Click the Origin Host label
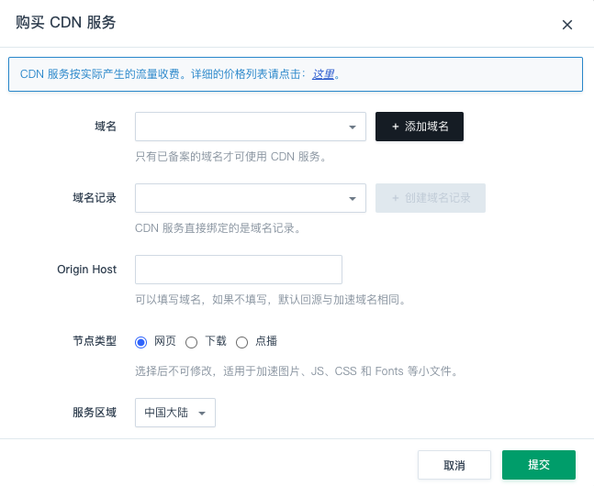Image resolution: width=594 pixels, height=486 pixels. [x=86, y=270]
